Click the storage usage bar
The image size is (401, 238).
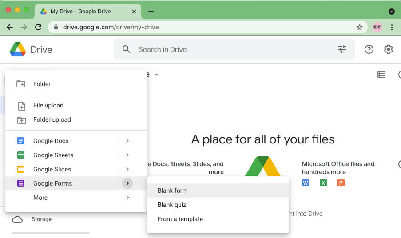click(x=51, y=233)
